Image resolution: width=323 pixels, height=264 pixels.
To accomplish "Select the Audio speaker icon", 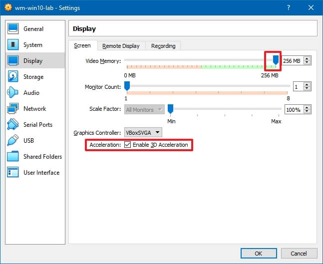I will pos(13,92).
